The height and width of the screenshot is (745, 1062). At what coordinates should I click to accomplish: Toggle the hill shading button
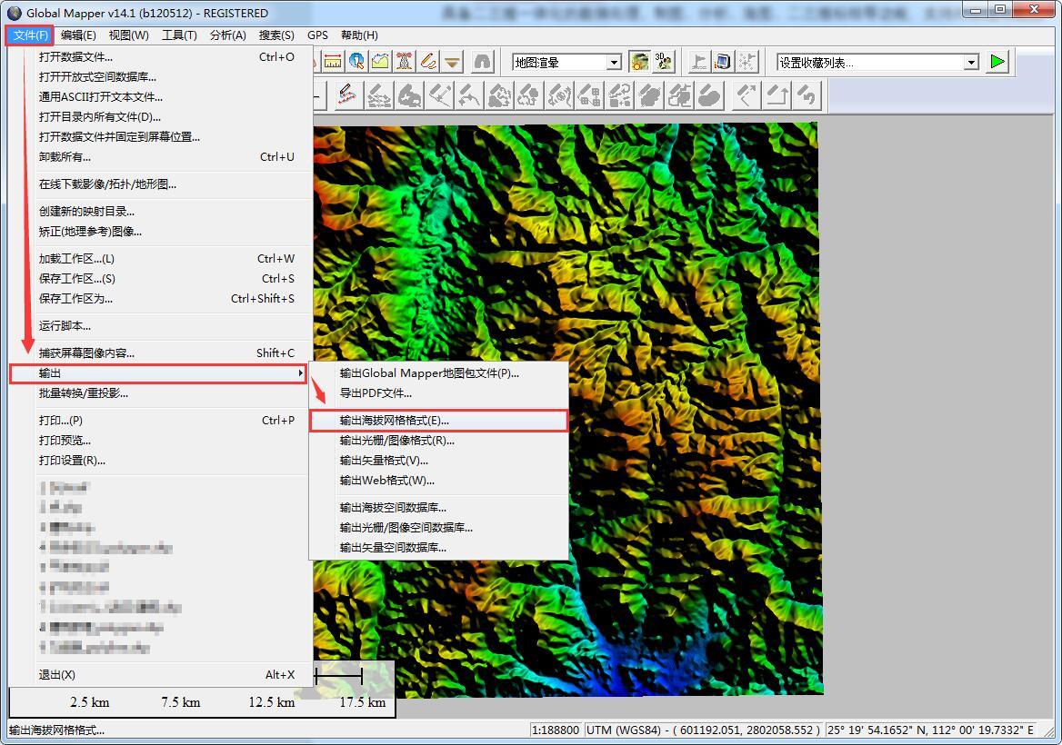[640, 62]
